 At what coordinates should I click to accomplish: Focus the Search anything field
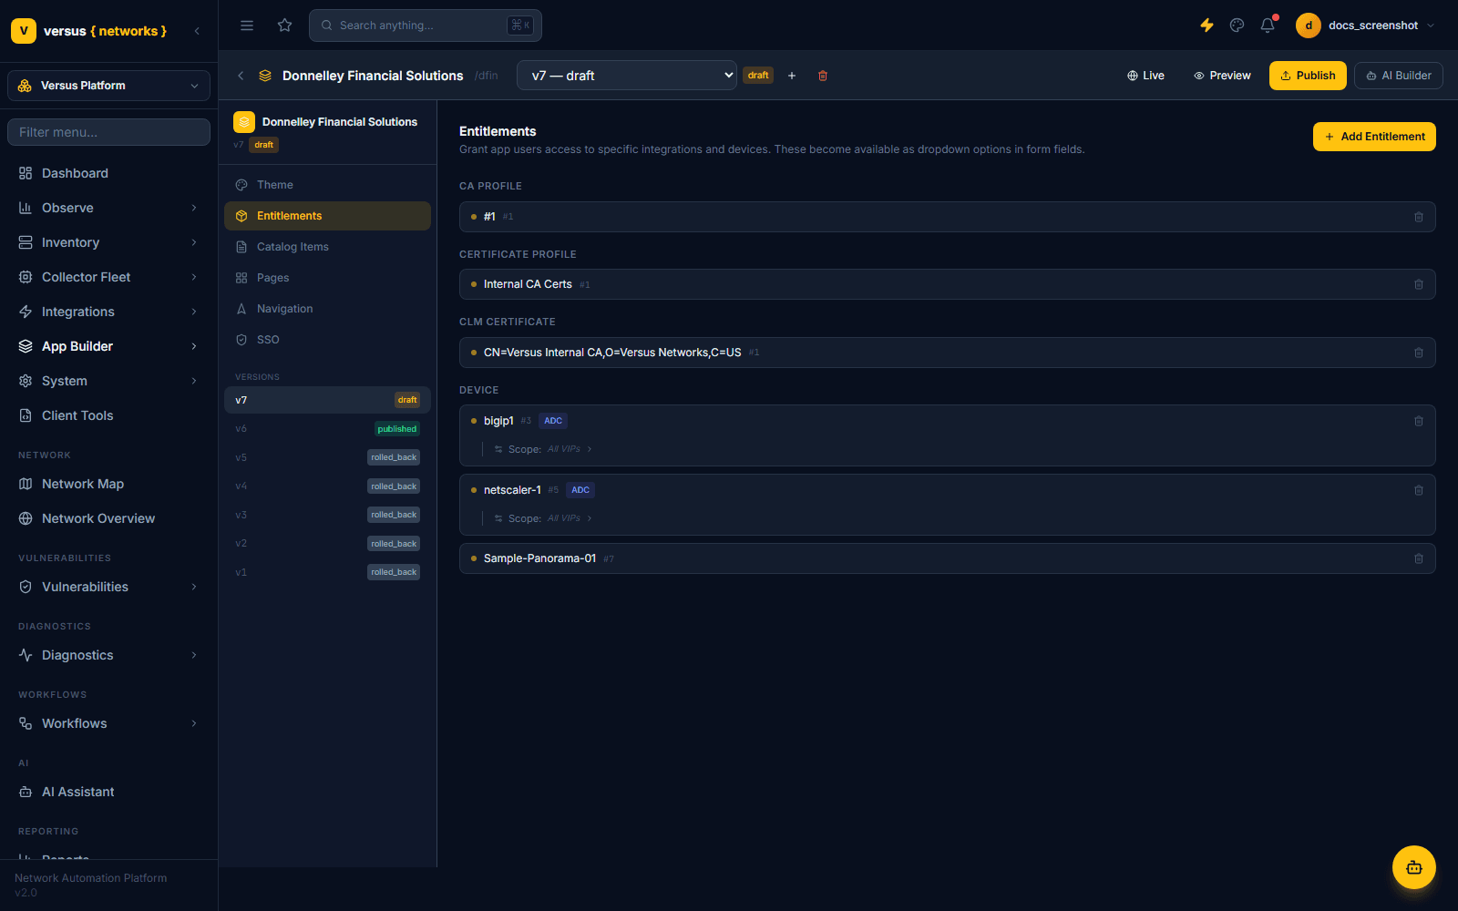(x=426, y=26)
